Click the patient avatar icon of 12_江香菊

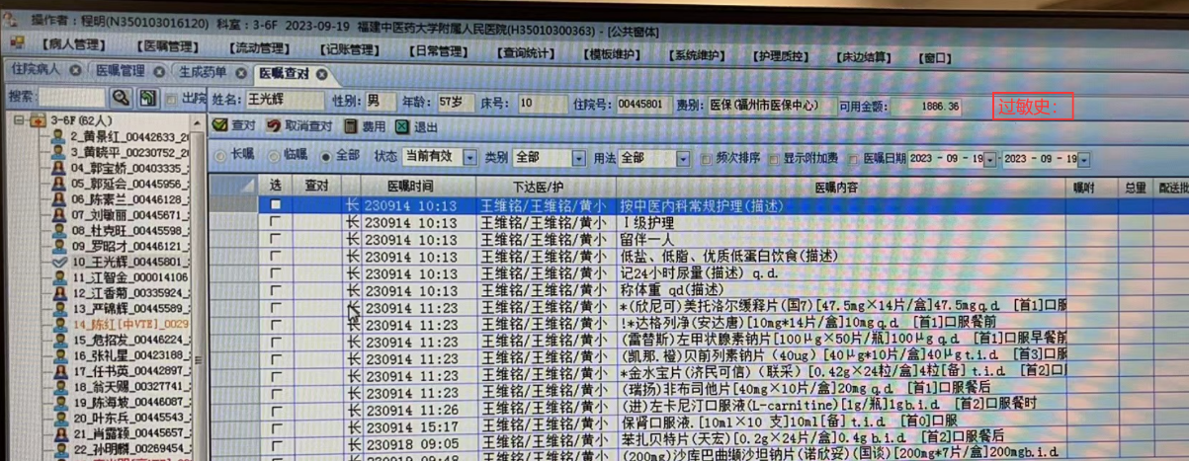coord(59,292)
